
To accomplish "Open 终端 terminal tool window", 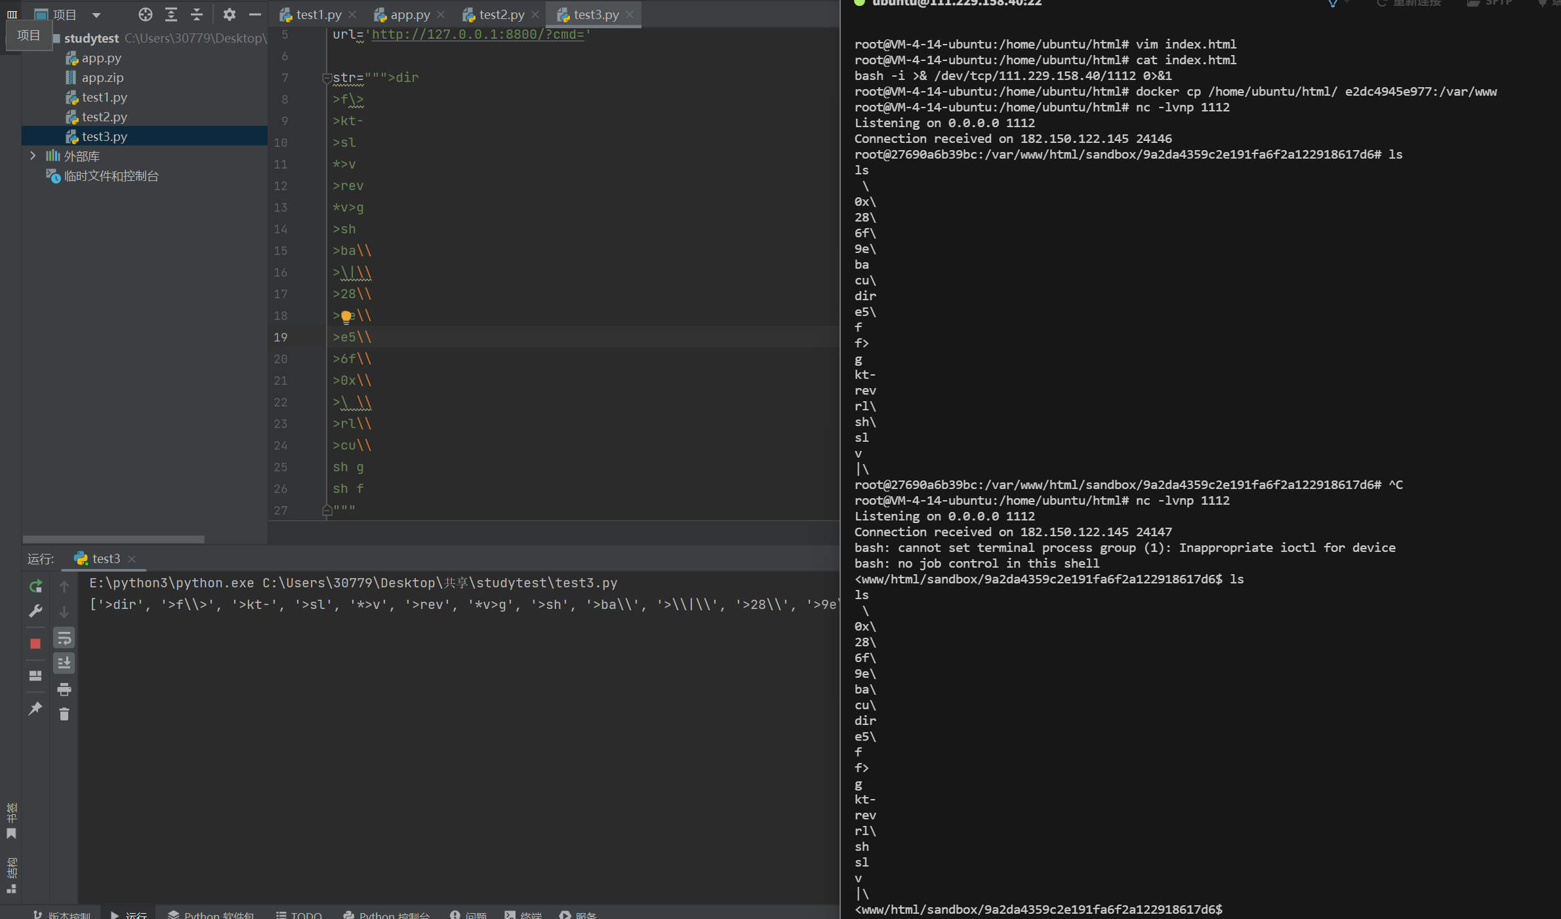I will click(523, 914).
